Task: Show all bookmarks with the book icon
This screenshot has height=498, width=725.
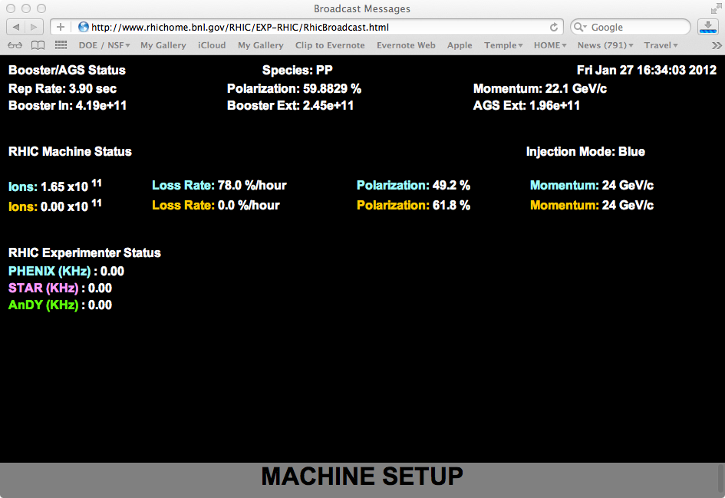Action: coord(38,45)
